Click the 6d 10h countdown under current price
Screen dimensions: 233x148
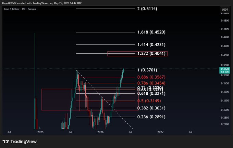point(225,72)
